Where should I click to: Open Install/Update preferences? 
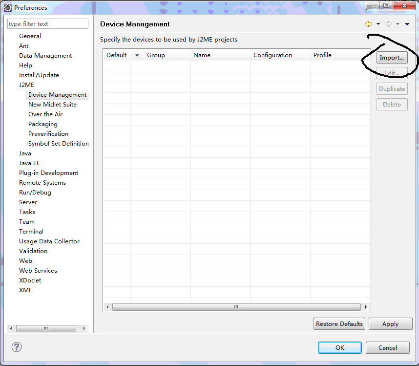pos(39,75)
